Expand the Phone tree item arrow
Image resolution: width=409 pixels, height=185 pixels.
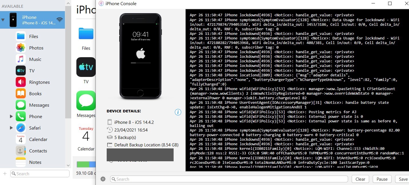pos(11,116)
